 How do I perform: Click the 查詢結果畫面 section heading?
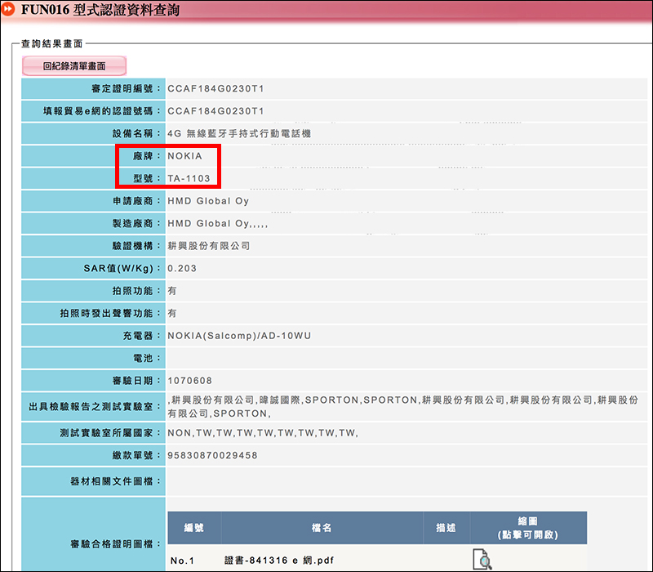52,43
